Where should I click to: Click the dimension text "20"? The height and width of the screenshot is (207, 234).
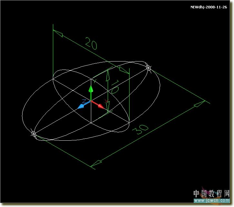pyautogui.click(x=91, y=43)
